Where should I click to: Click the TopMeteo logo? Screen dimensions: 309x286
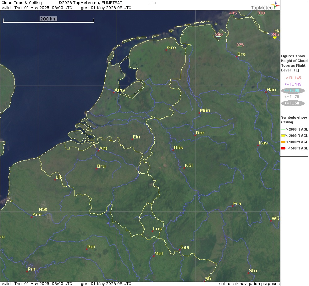(x=265, y=6)
